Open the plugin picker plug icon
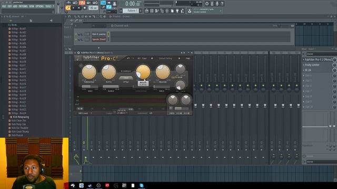This screenshot has width=337, height=189. (177, 10)
